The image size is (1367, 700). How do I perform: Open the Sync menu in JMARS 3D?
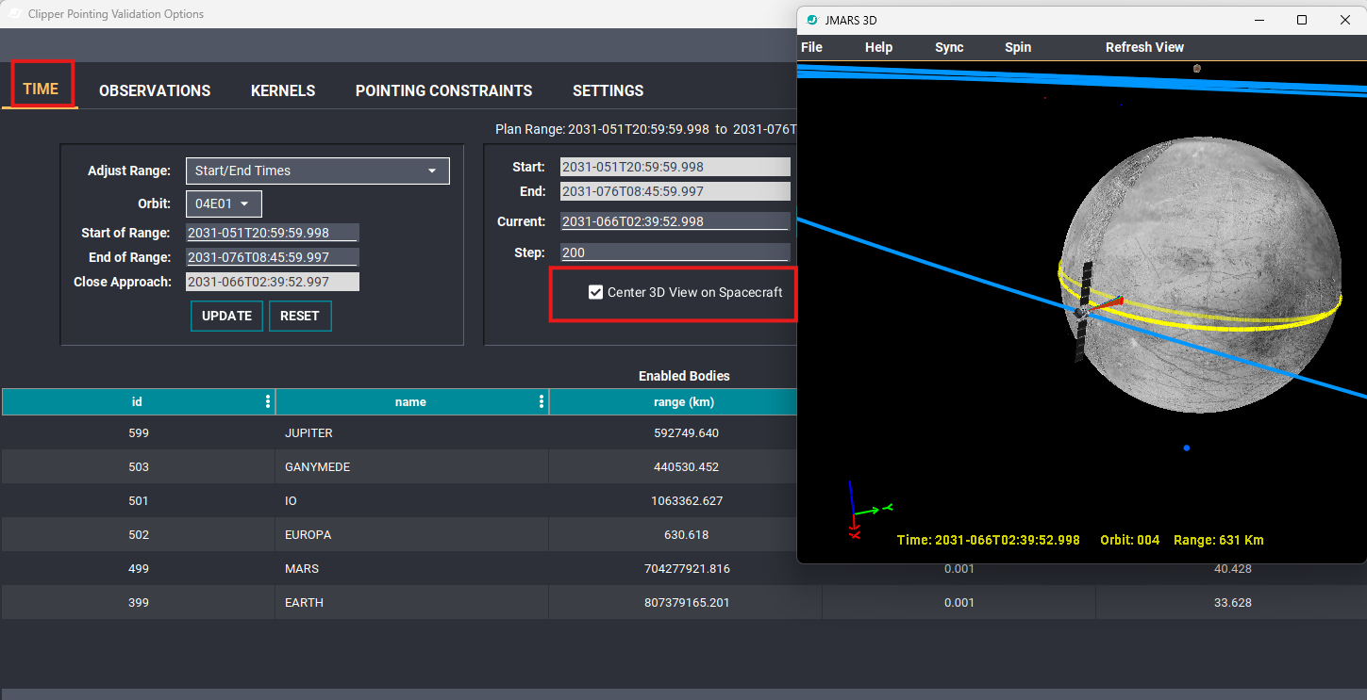[x=949, y=47]
